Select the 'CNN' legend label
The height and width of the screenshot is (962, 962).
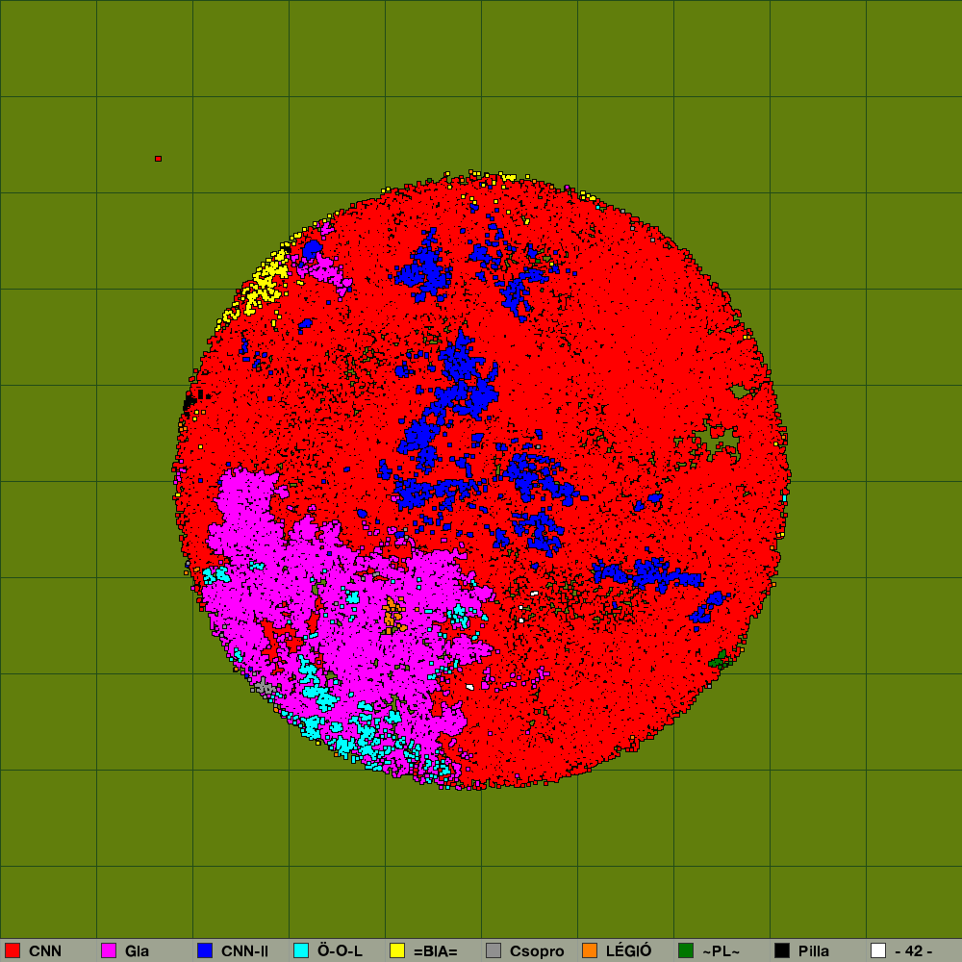point(45,951)
